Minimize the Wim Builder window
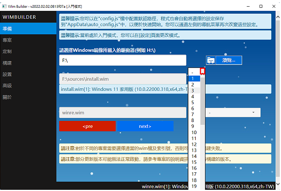 [x=248, y=6]
